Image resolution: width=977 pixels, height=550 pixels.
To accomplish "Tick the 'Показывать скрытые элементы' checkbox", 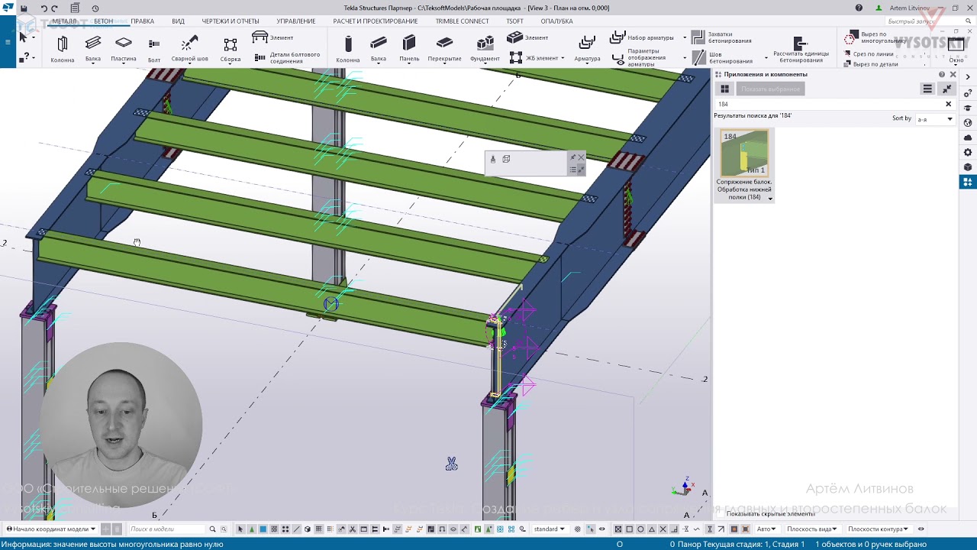I will pyautogui.click(x=721, y=514).
